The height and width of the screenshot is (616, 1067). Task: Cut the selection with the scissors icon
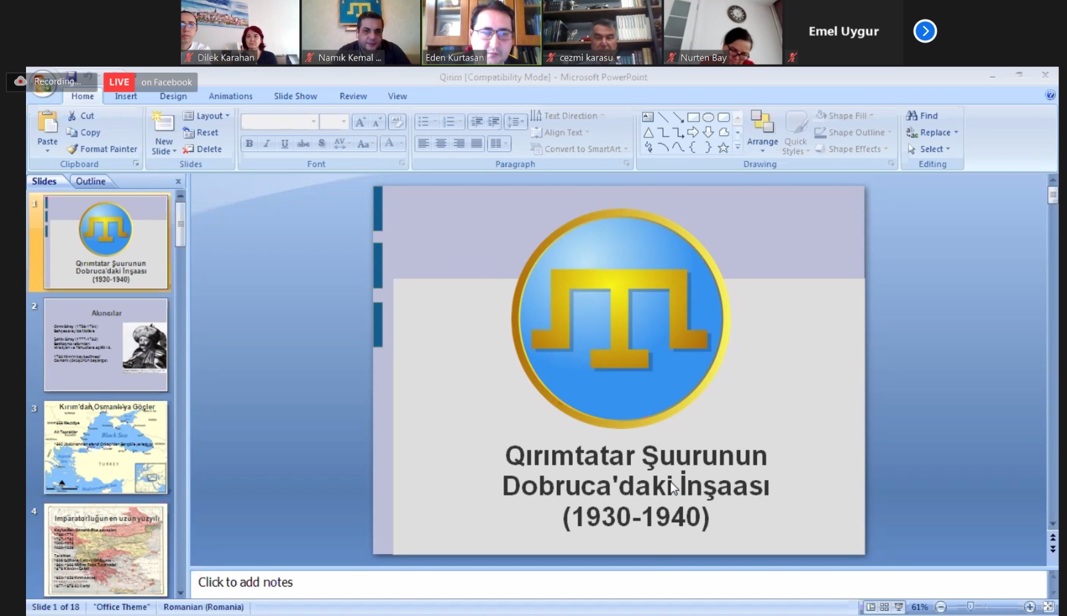coord(72,116)
